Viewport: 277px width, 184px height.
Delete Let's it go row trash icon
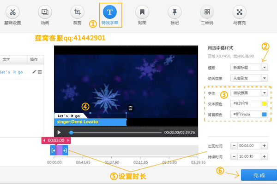[40, 72]
